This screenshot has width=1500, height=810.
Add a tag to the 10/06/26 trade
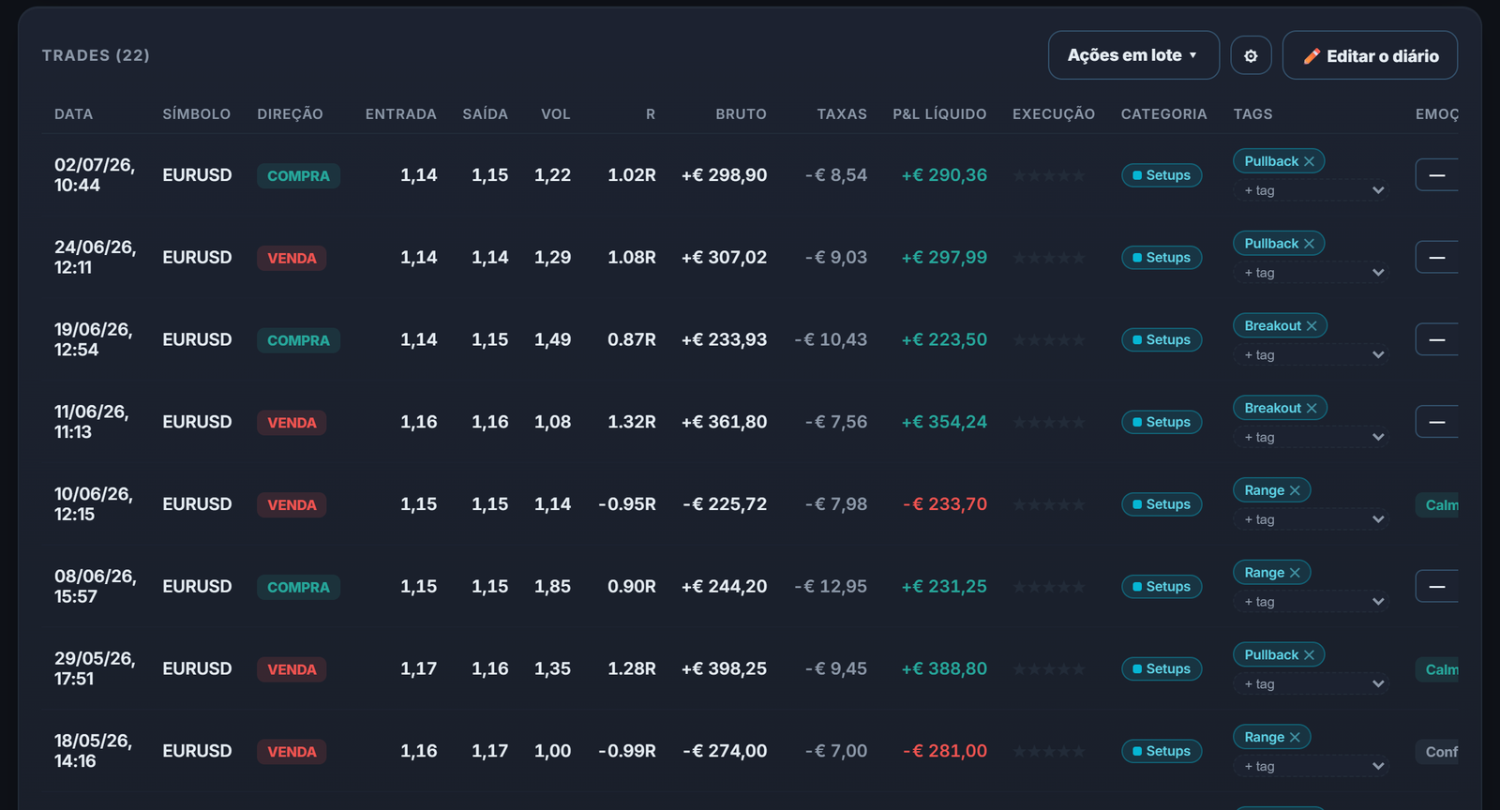(x=1311, y=519)
